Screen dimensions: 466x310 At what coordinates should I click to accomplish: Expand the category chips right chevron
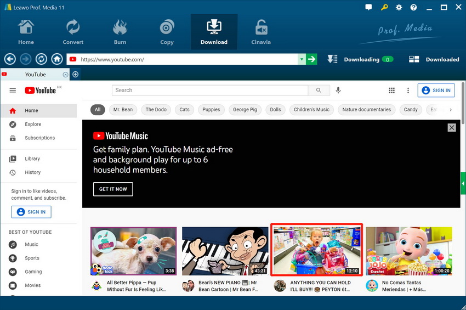point(451,110)
